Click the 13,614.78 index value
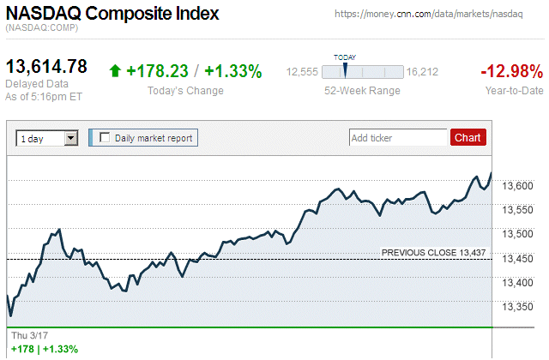The image size is (549, 360). pos(47,67)
